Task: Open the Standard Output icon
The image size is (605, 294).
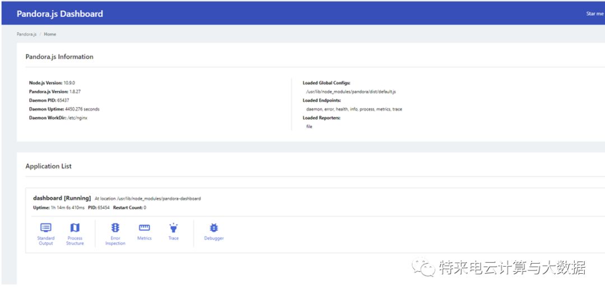Action: (x=46, y=228)
